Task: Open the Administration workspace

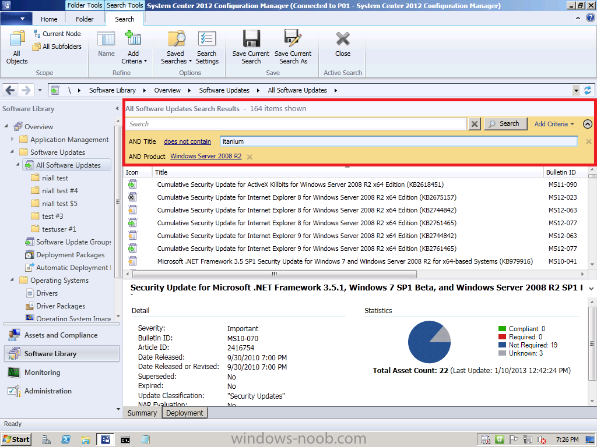Action: coord(61,391)
